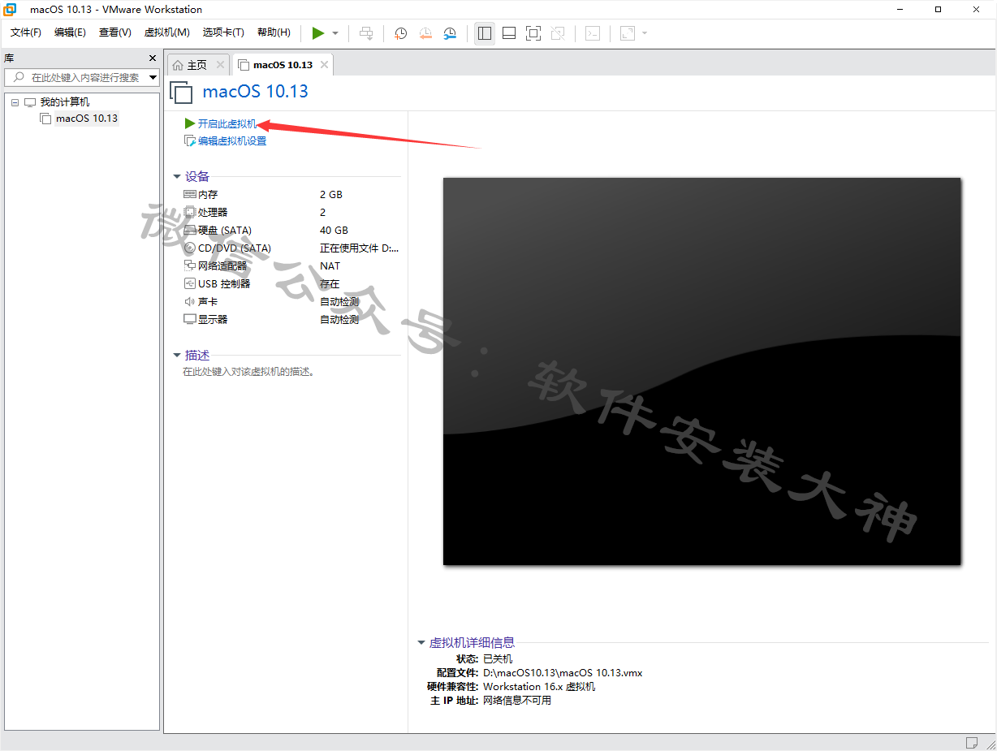Toggle the library sidebar view icon
Viewport: 997px width, 751px height.
point(485,33)
